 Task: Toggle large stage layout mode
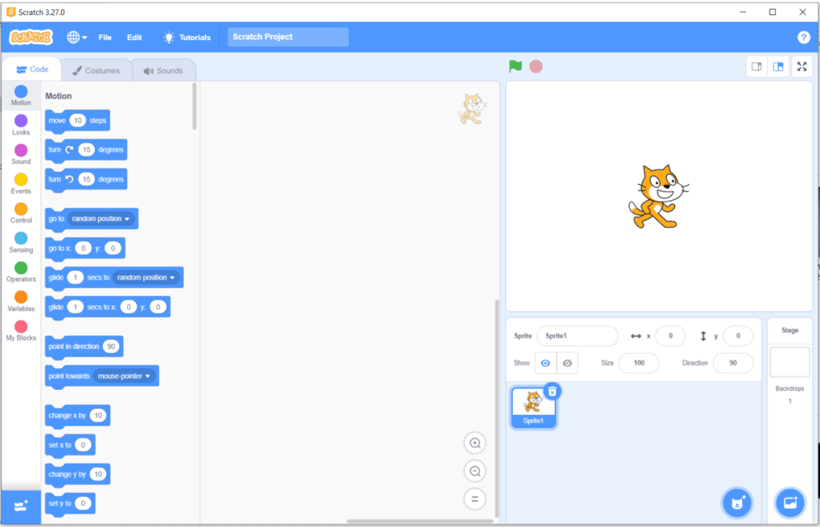click(x=778, y=66)
